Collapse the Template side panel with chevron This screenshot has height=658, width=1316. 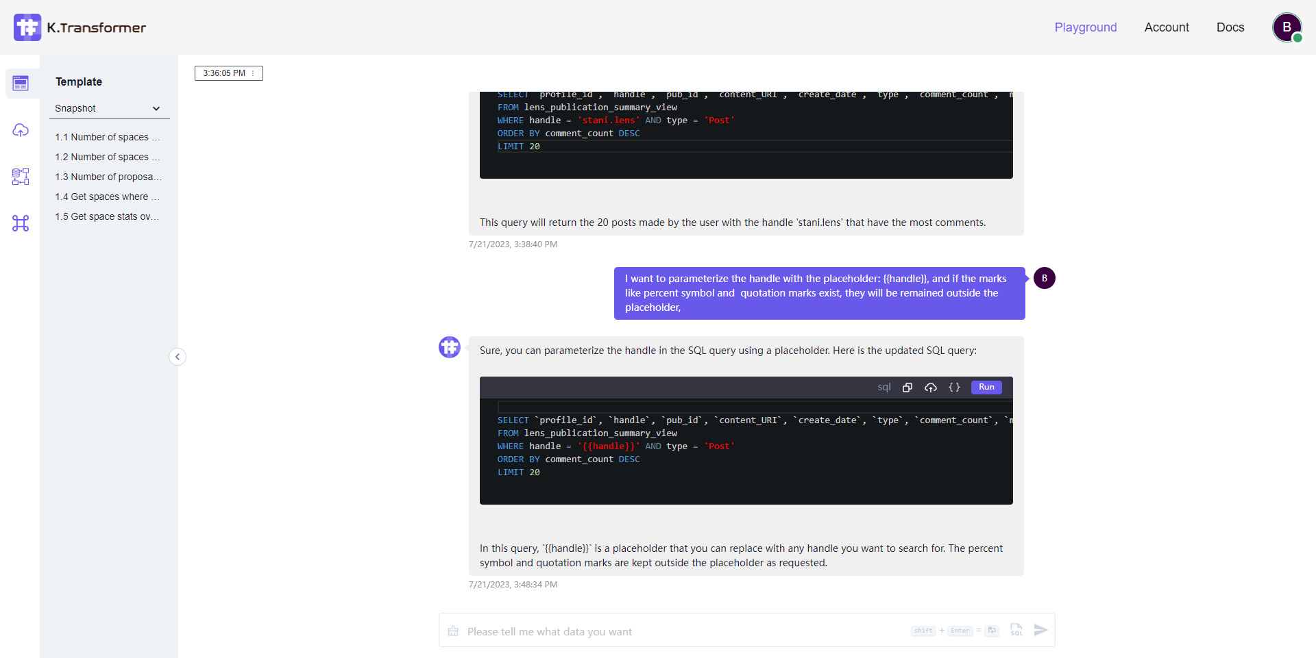coord(178,357)
